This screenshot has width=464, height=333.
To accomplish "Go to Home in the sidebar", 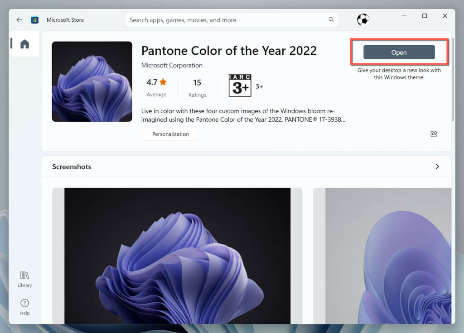I will pos(24,44).
